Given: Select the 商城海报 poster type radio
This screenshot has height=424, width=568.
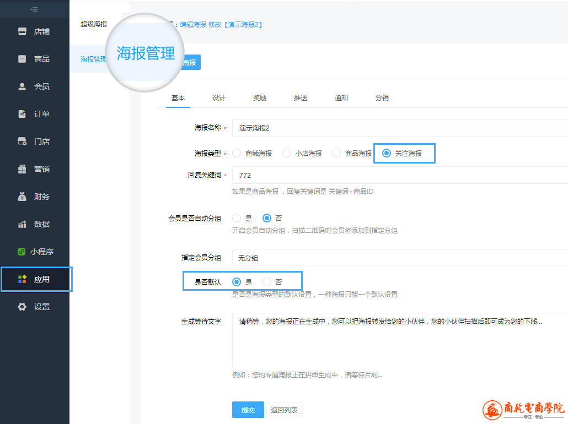Looking at the screenshot, I should tap(237, 154).
